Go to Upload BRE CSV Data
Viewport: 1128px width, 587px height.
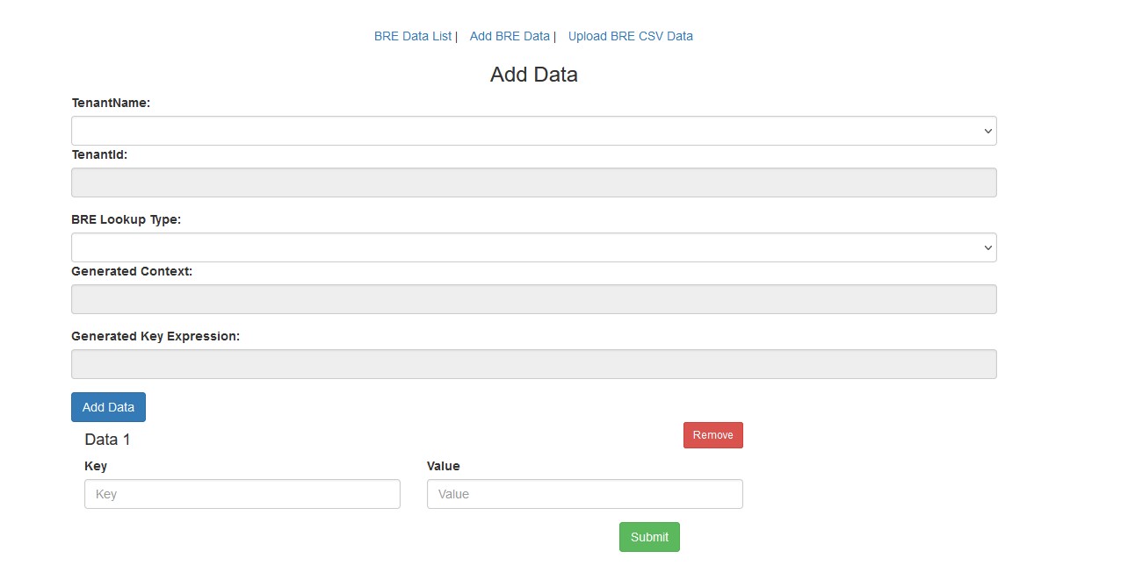[x=630, y=35]
